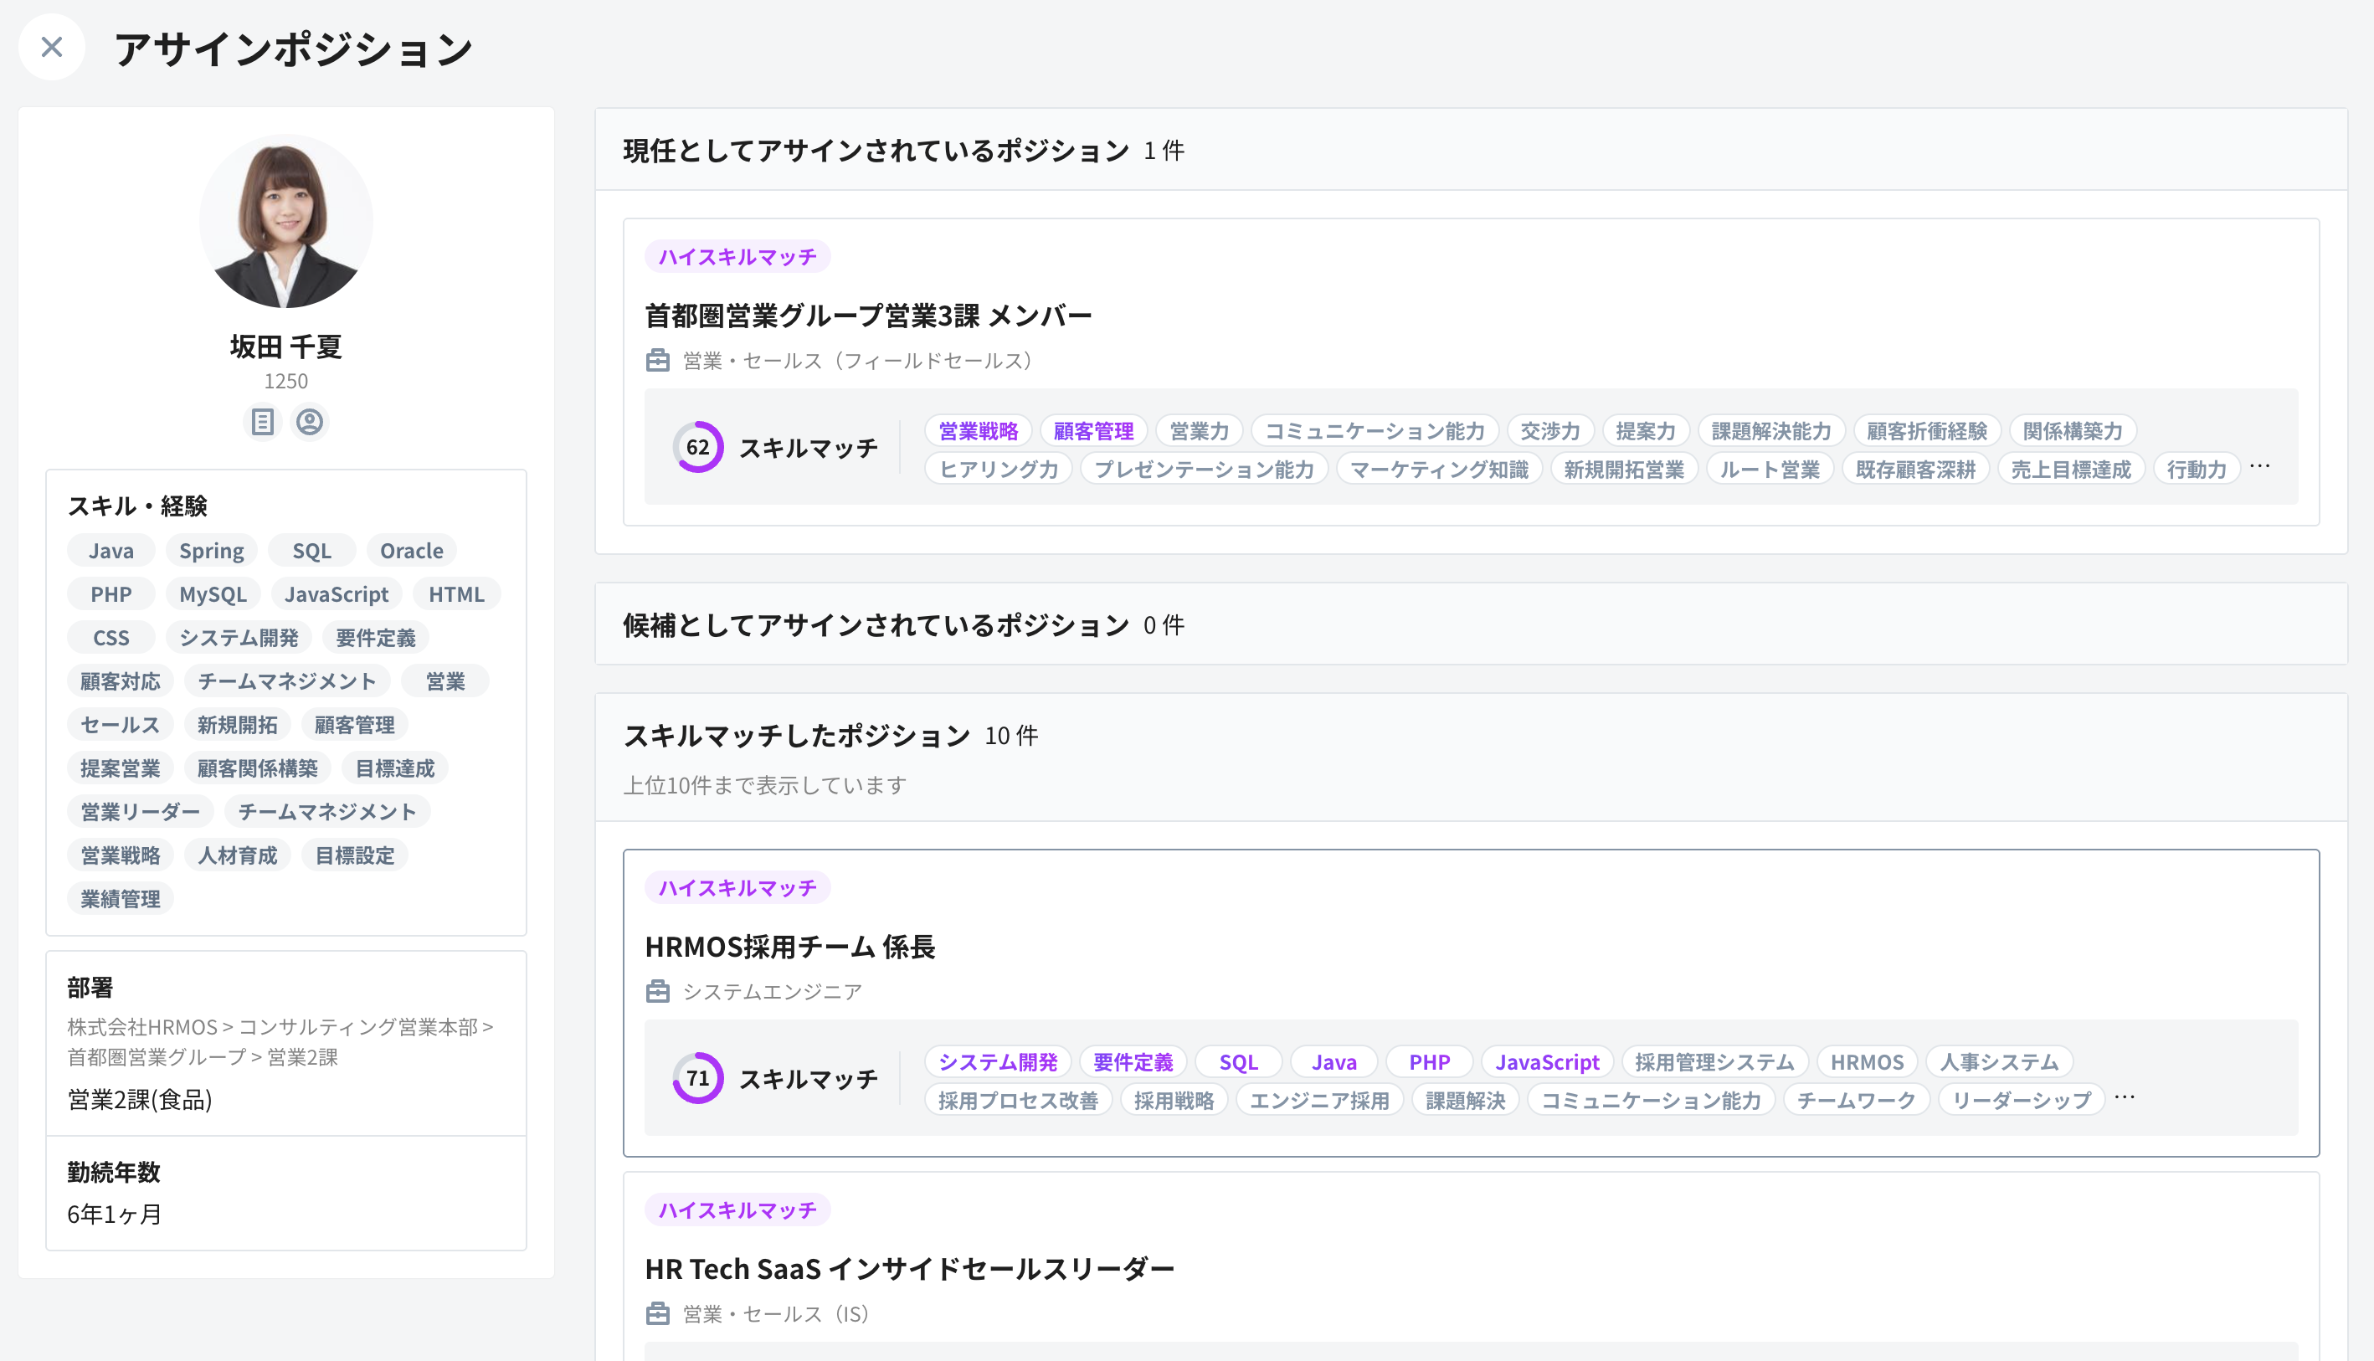Click highlighted JavaScript tag in HRMOS card
The width and height of the screenshot is (2374, 1361).
1548,1062
